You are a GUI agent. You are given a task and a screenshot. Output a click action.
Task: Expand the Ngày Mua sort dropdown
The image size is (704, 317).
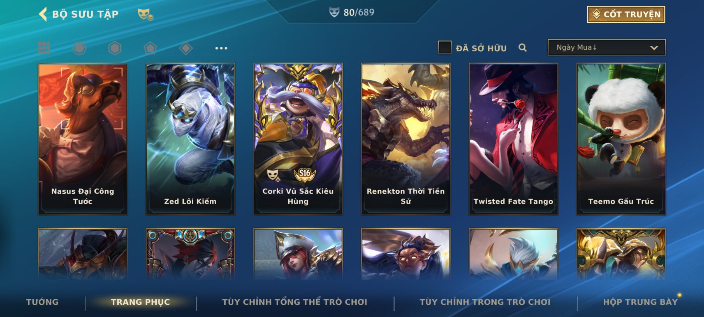[607, 47]
